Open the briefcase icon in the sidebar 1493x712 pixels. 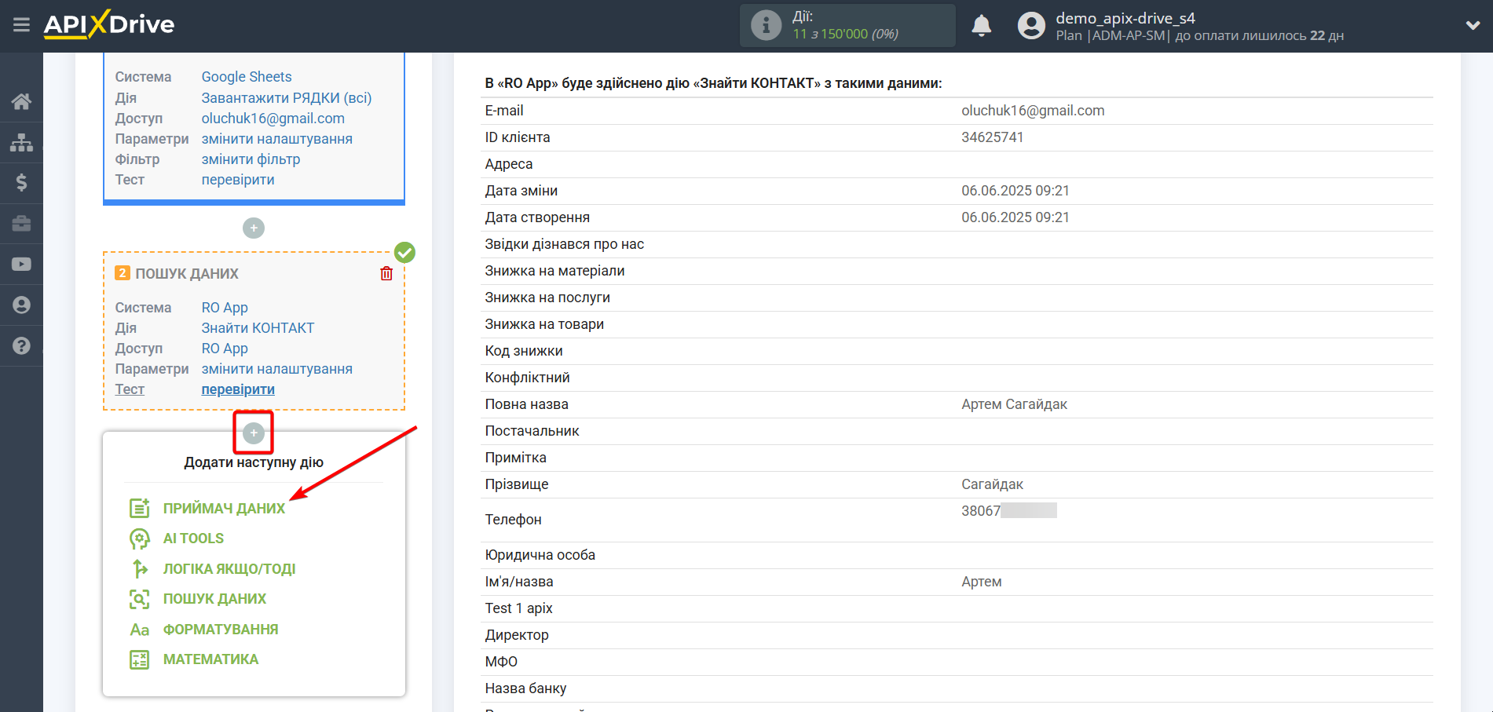21,223
